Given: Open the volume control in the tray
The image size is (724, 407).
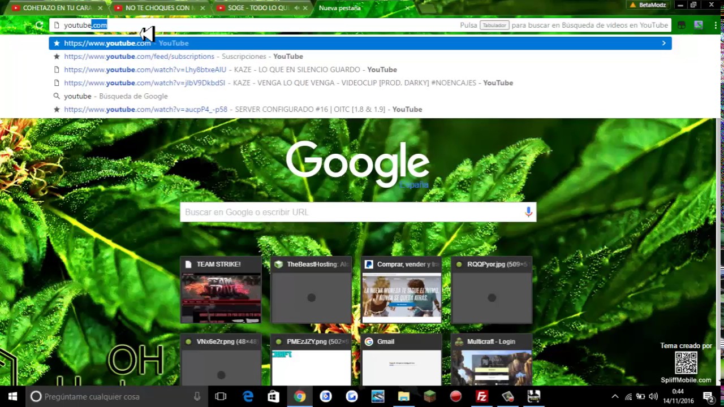Looking at the screenshot, I should tap(653, 396).
